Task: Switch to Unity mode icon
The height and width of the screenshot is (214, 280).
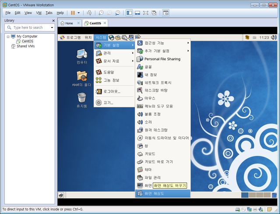Action: [154, 13]
